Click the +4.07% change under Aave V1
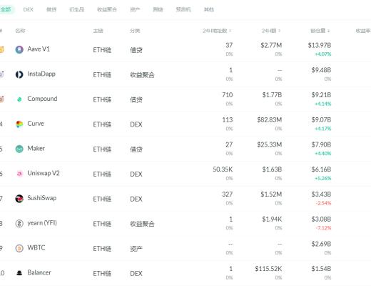This screenshot has width=371, height=286. click(x=323, y=54)
